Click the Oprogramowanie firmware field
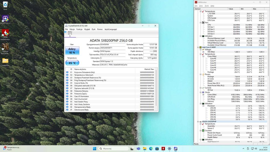This screenshot has height=152, width=270. tap(113, 45)
